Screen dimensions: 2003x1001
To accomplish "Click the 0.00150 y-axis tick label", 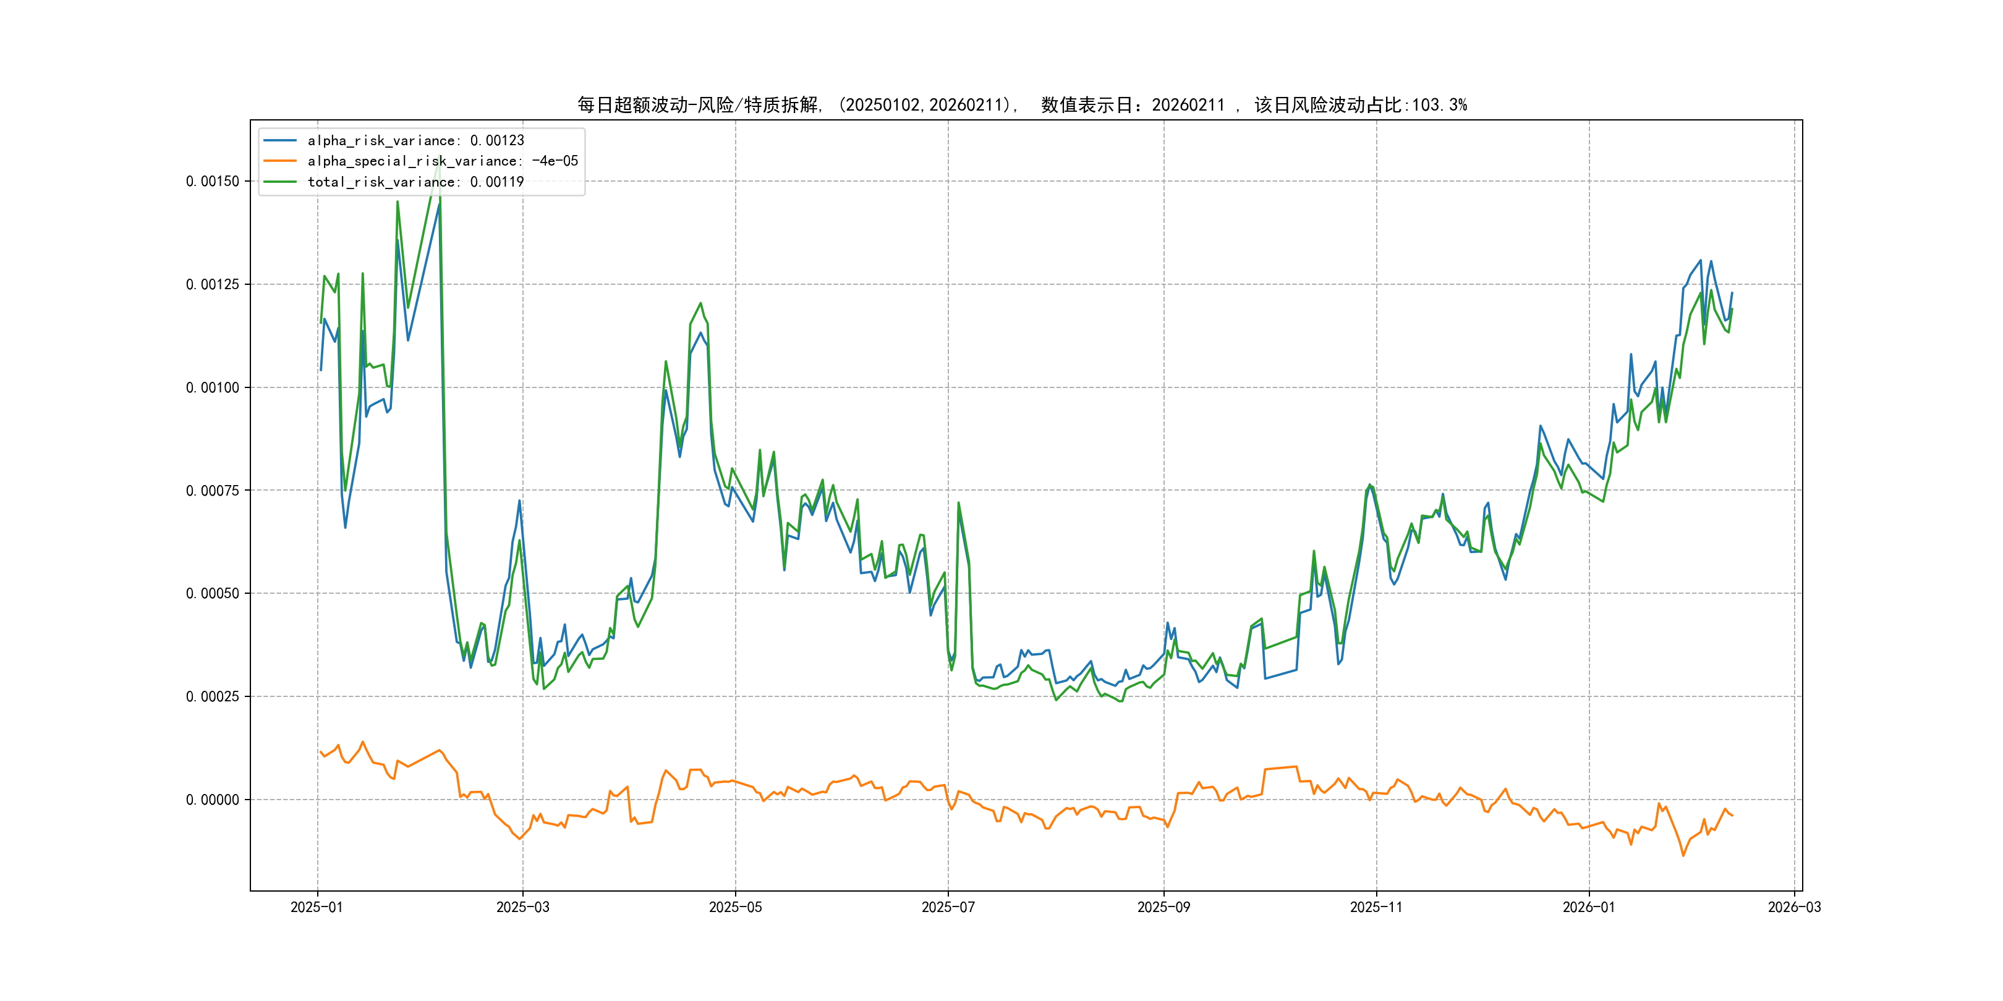I will (x=212, y=181).
